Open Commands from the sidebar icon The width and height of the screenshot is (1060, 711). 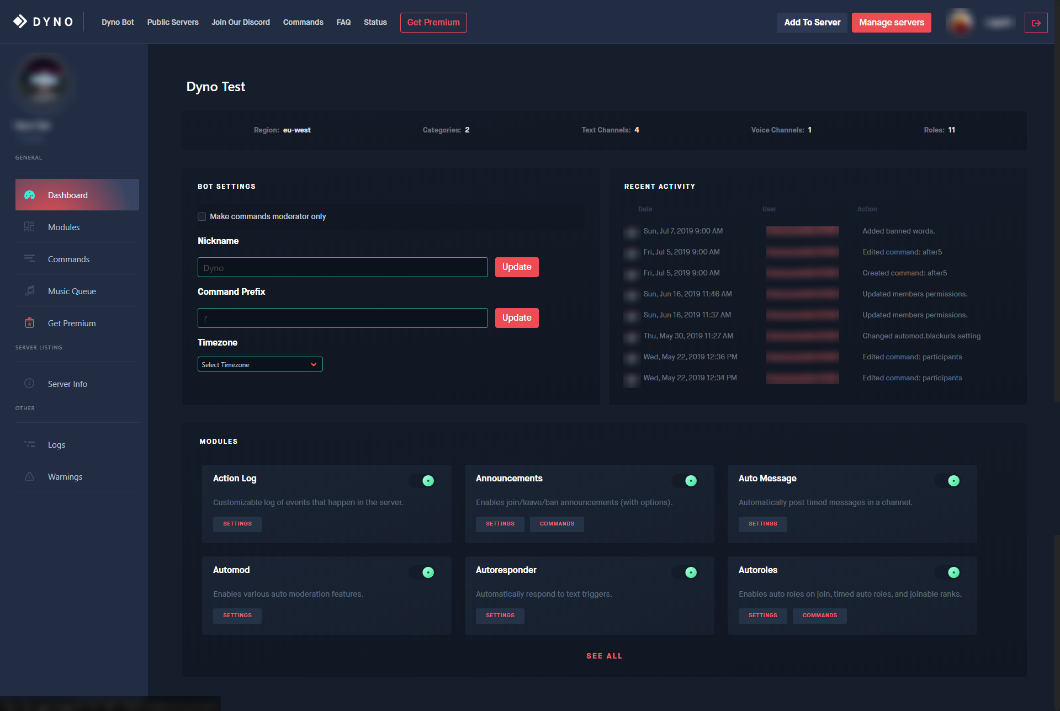point(29,259)
